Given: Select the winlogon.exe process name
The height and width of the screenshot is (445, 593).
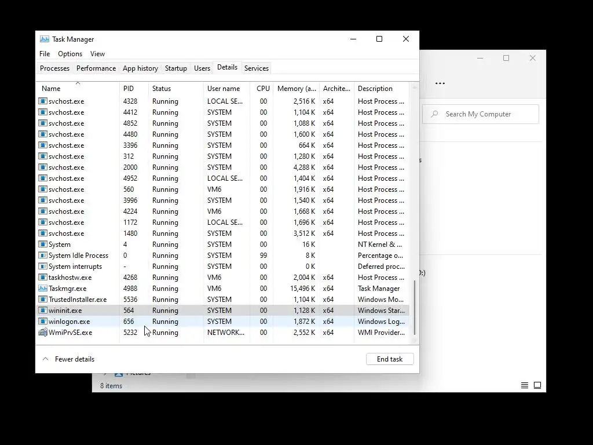Looking at the screenshot, I should coord(69,321).
